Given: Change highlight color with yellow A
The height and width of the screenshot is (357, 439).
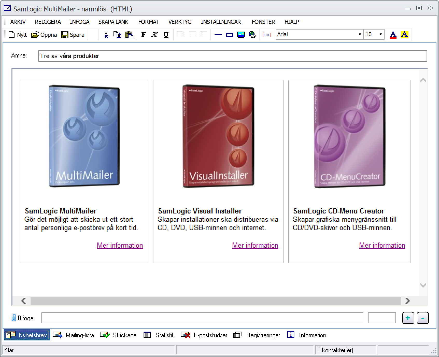Looking at the screenshot, I should point(404,35).
